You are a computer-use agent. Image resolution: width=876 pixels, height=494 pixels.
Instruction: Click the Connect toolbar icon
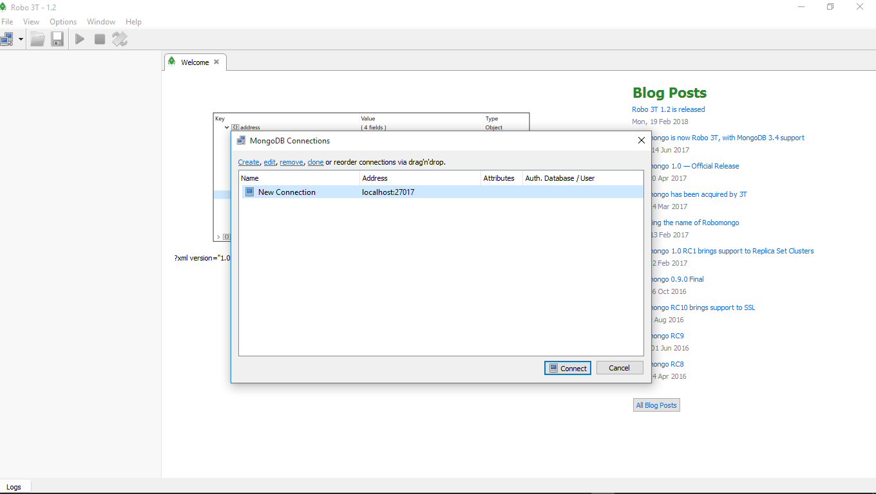click(7, 39)
